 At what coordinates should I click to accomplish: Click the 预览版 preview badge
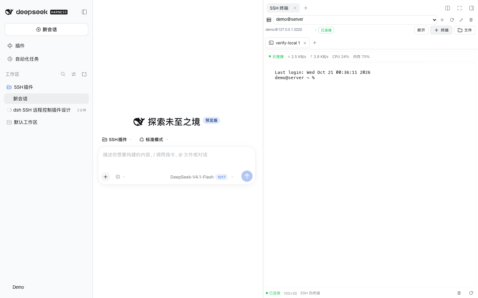(211, 121)
